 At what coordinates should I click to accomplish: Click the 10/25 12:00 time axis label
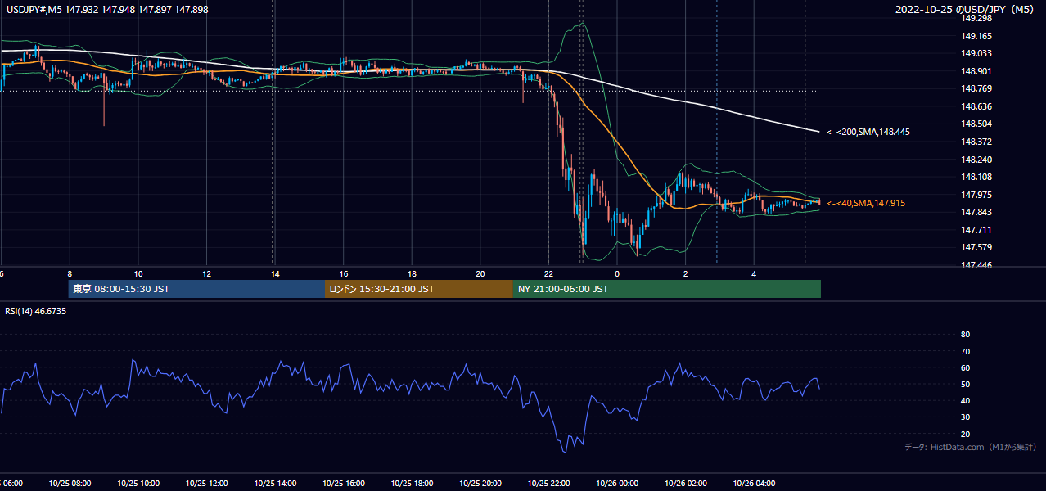click(x=207, y=484)
